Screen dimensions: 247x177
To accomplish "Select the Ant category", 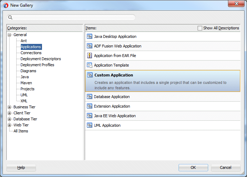I will click(24, 41).
